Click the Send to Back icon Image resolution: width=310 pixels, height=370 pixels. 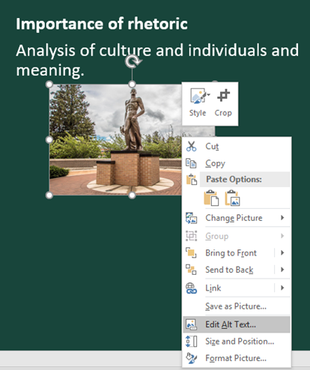point(191,270)
